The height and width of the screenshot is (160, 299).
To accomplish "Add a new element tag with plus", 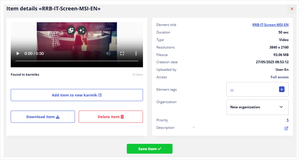I will point(282,90).
